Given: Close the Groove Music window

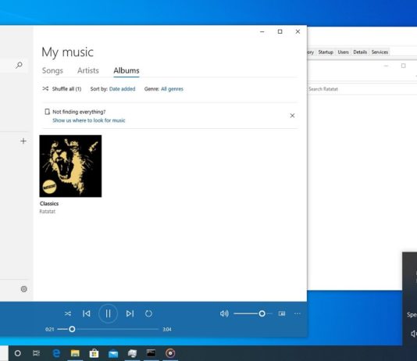Looking at the screenshot, I should coord(298,32).
